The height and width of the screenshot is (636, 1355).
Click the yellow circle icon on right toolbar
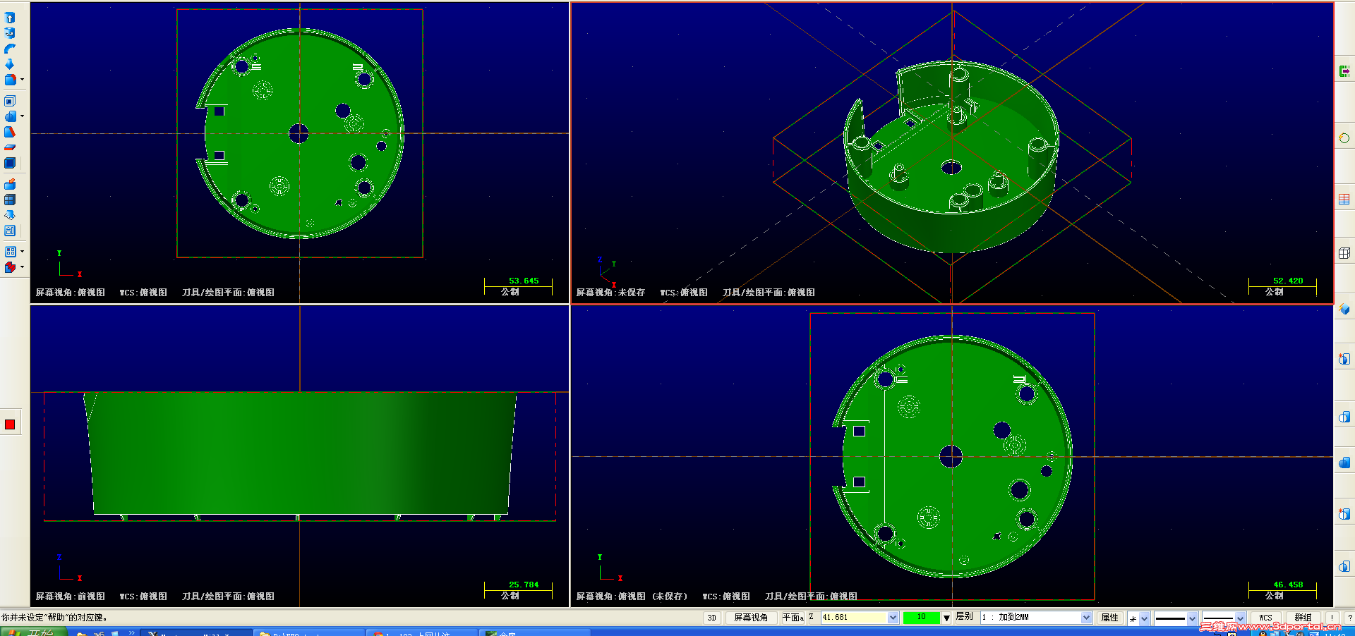click(1344, 138)
